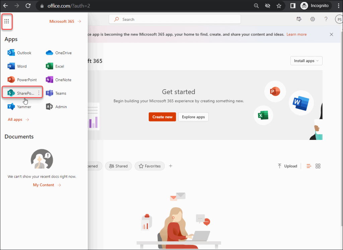
Task: Click the Explore apps button
Action: pyautogui.click(x=193, y=117)
